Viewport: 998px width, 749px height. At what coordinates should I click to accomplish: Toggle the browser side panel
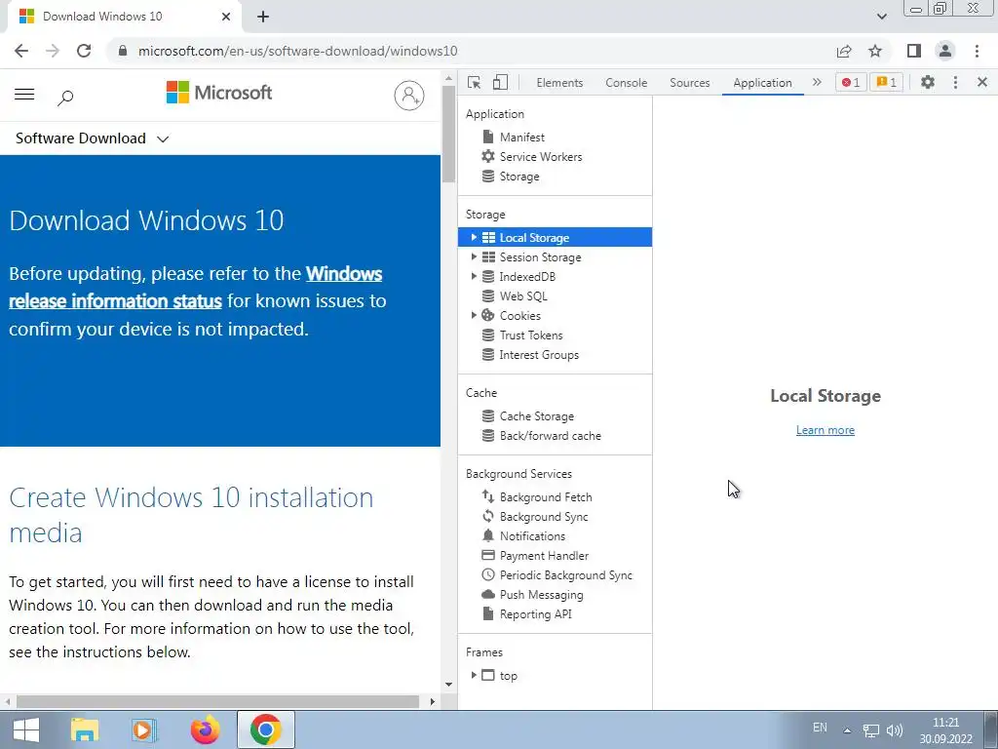tap(914, 51)
